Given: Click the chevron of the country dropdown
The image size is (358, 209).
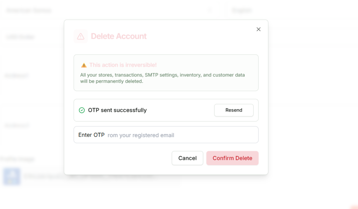Looking at the screenshot, I should coord(210,10).
